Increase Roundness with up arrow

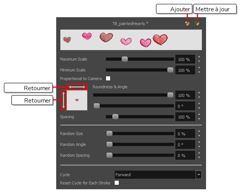click(199, 93)
